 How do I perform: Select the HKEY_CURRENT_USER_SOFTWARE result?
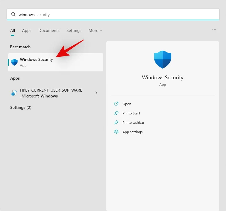pos(55,93)
